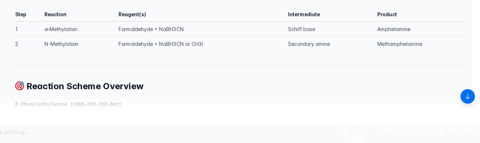Click the Reaction column header
Screen dimensions: 480x143
[x=55, y=14]
